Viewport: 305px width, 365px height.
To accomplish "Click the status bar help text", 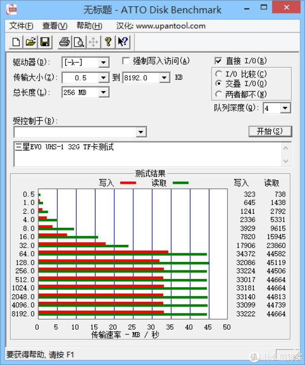I will tap(40, 355).
